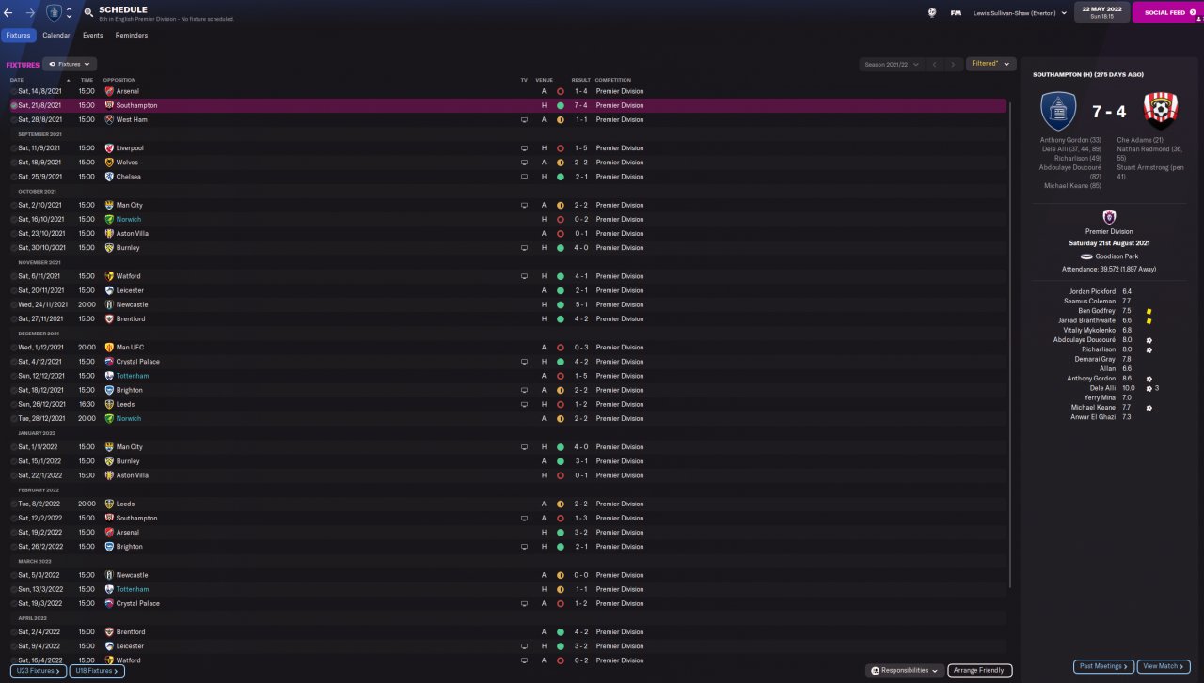This screenshot has width=1204, height=683.
Task: Toggle the selection circle on the Arsenal 14/8/2021 fixture
Action: (x=14, y=91)
